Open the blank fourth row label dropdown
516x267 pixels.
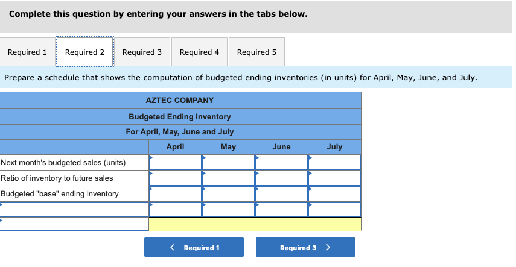pos(74,209)
